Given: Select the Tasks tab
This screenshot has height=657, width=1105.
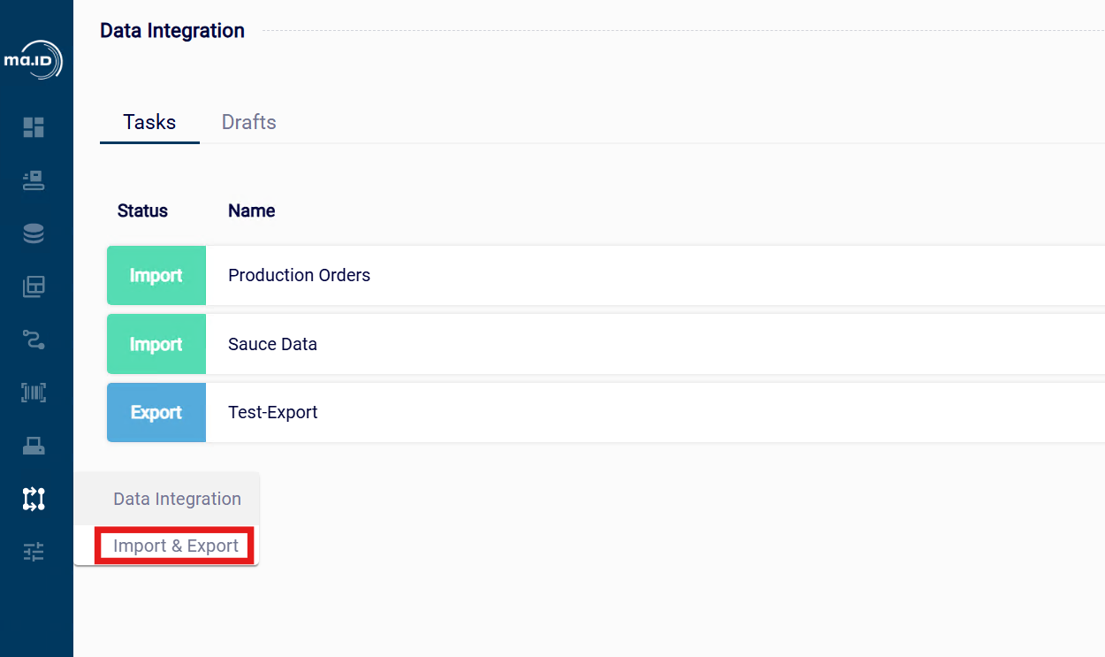Looking at the screenshot, I should [x=149, y=122].
